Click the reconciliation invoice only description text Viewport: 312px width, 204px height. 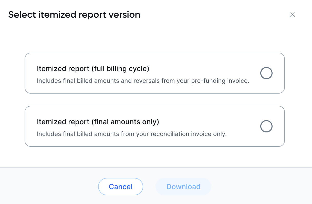pyautogui.click(x=132, y=134)
